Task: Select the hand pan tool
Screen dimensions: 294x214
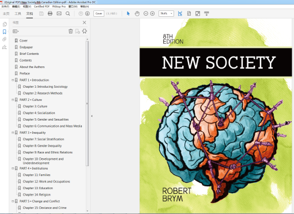Action: [137, 13]
